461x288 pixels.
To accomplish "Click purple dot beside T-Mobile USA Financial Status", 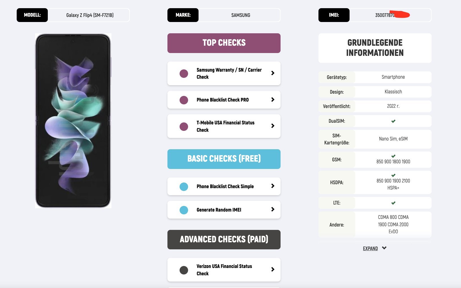I will click(x=184, y=126).
